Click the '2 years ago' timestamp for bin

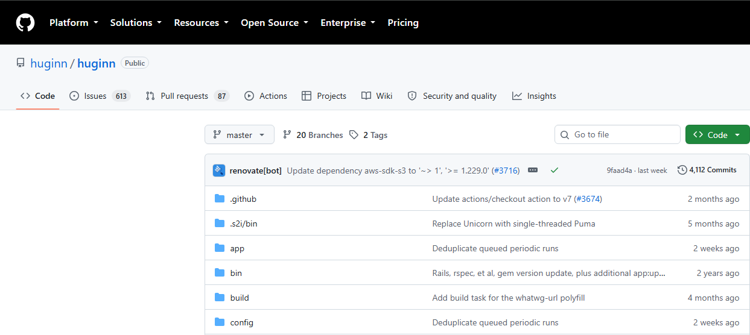(718, 273)
